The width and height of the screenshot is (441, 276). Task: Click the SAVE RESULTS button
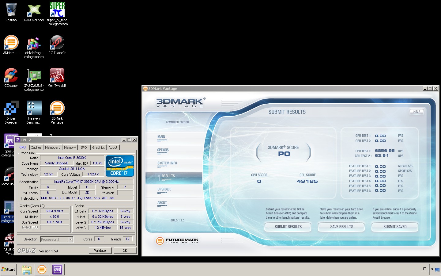coord(342,227)
